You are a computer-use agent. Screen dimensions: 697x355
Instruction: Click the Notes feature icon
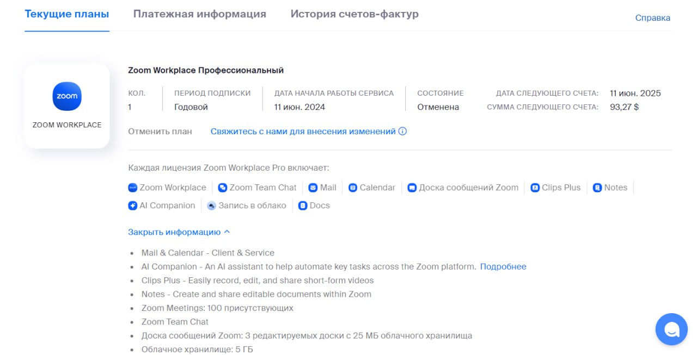(597, 188)
